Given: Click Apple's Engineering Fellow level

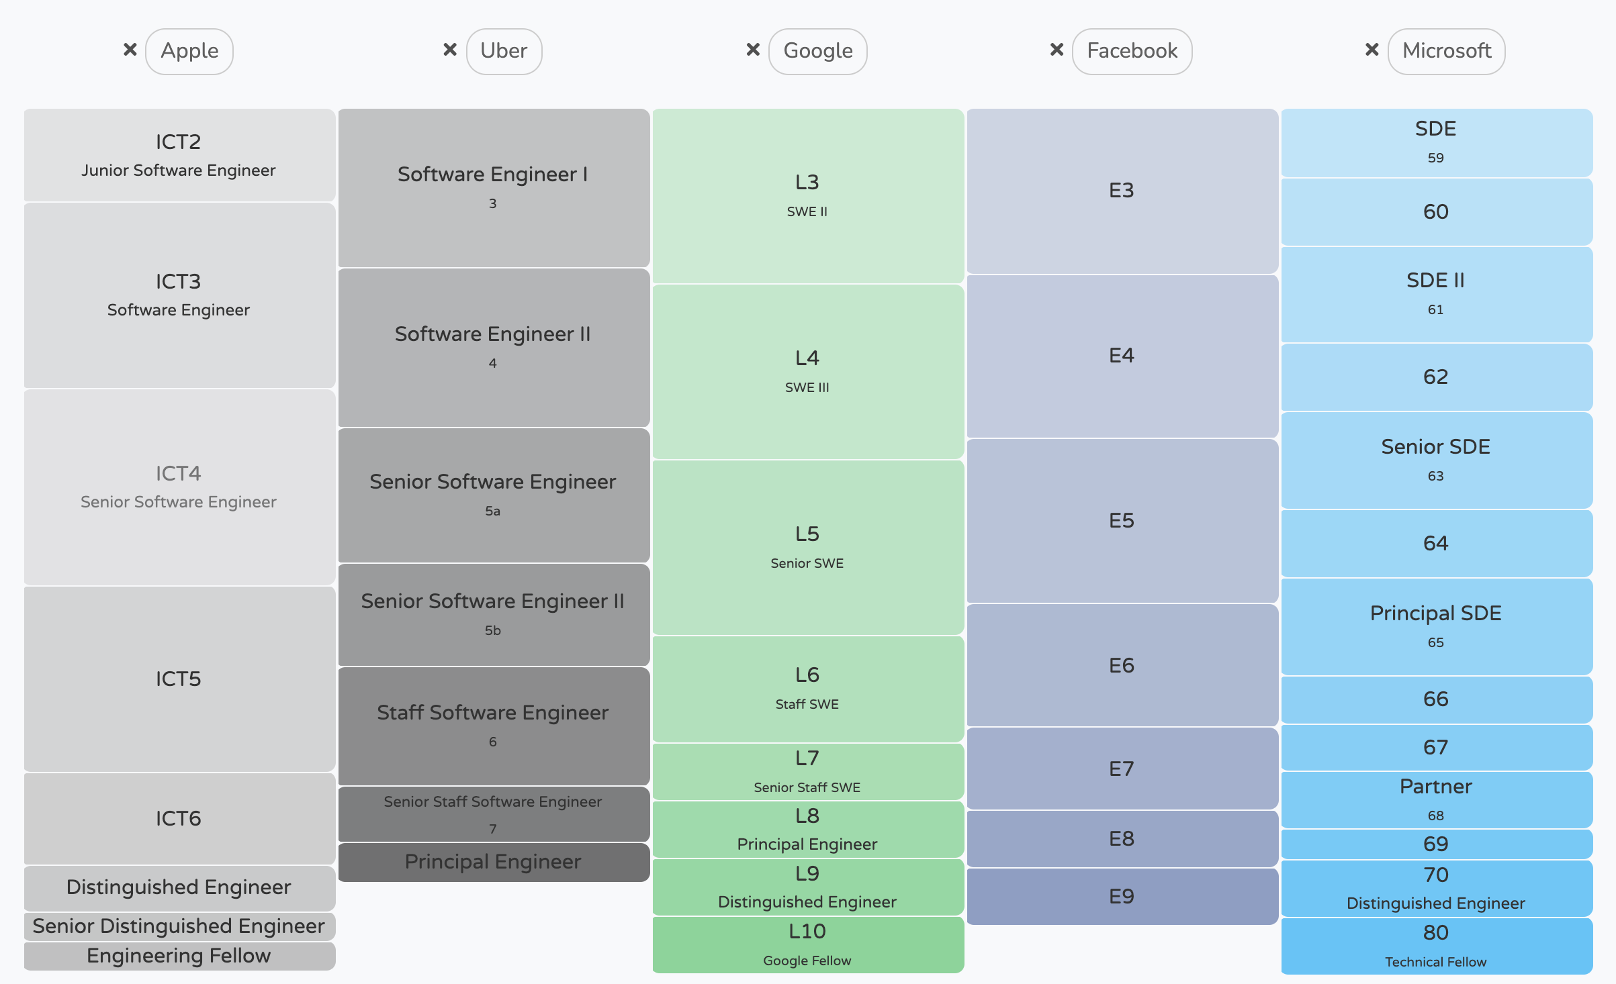Looking at the screenshot, I should [x=179, y=956].
